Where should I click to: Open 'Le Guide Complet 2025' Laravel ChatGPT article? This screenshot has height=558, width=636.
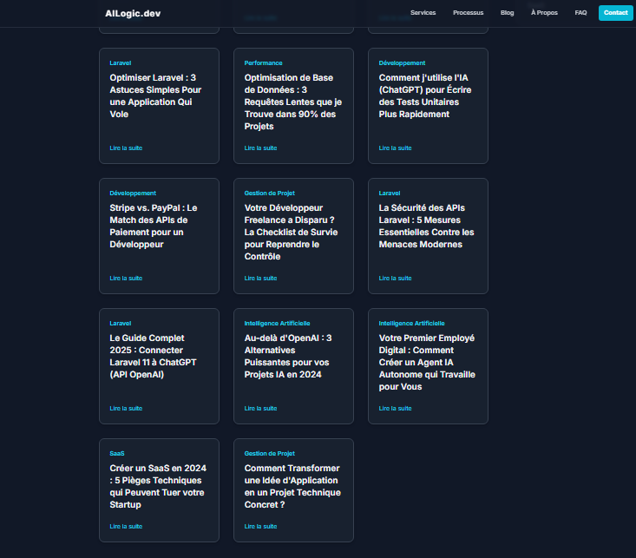[x=147, y=356]
